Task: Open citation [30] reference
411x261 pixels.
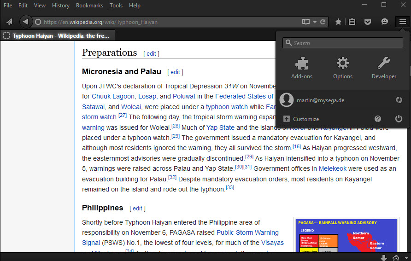Action: pyautogui.click(x=239, y=167)
